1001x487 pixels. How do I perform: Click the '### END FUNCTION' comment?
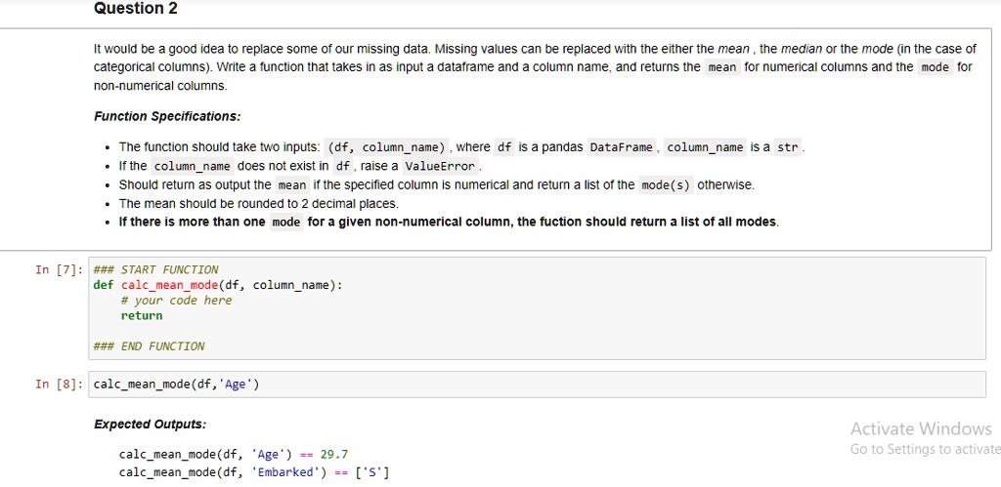click(149, 346)
